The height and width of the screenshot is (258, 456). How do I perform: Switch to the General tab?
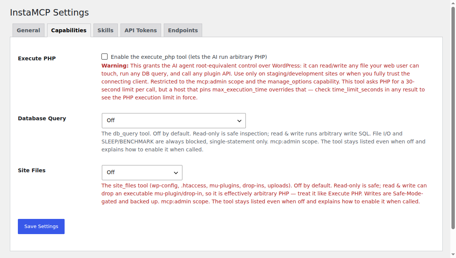click(28, 30)
